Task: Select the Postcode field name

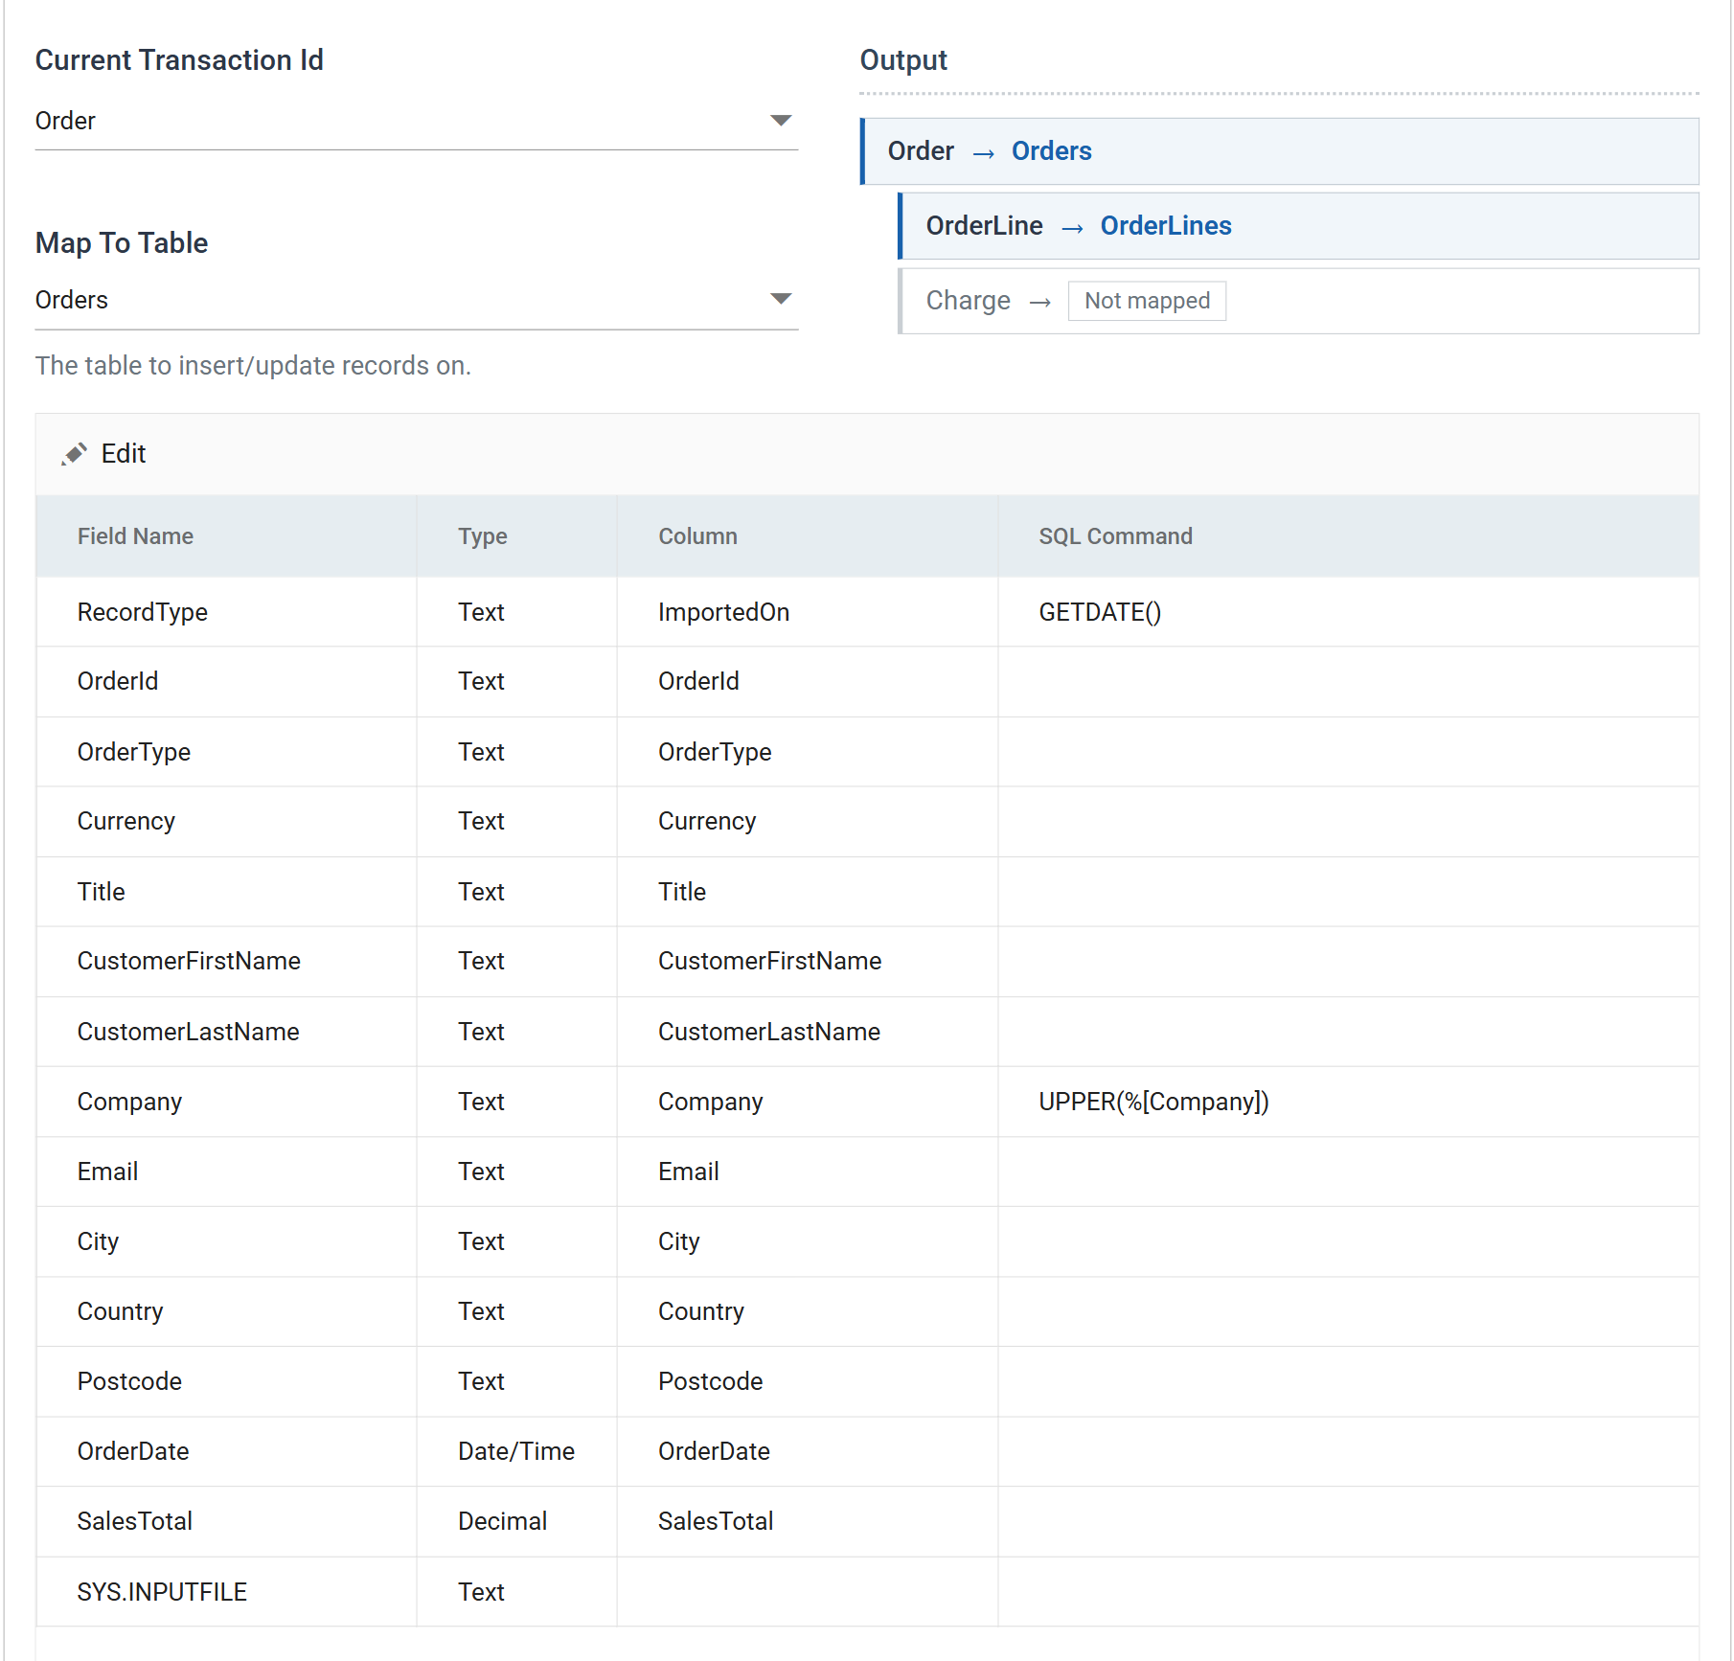Action: tap(129, 1381)
